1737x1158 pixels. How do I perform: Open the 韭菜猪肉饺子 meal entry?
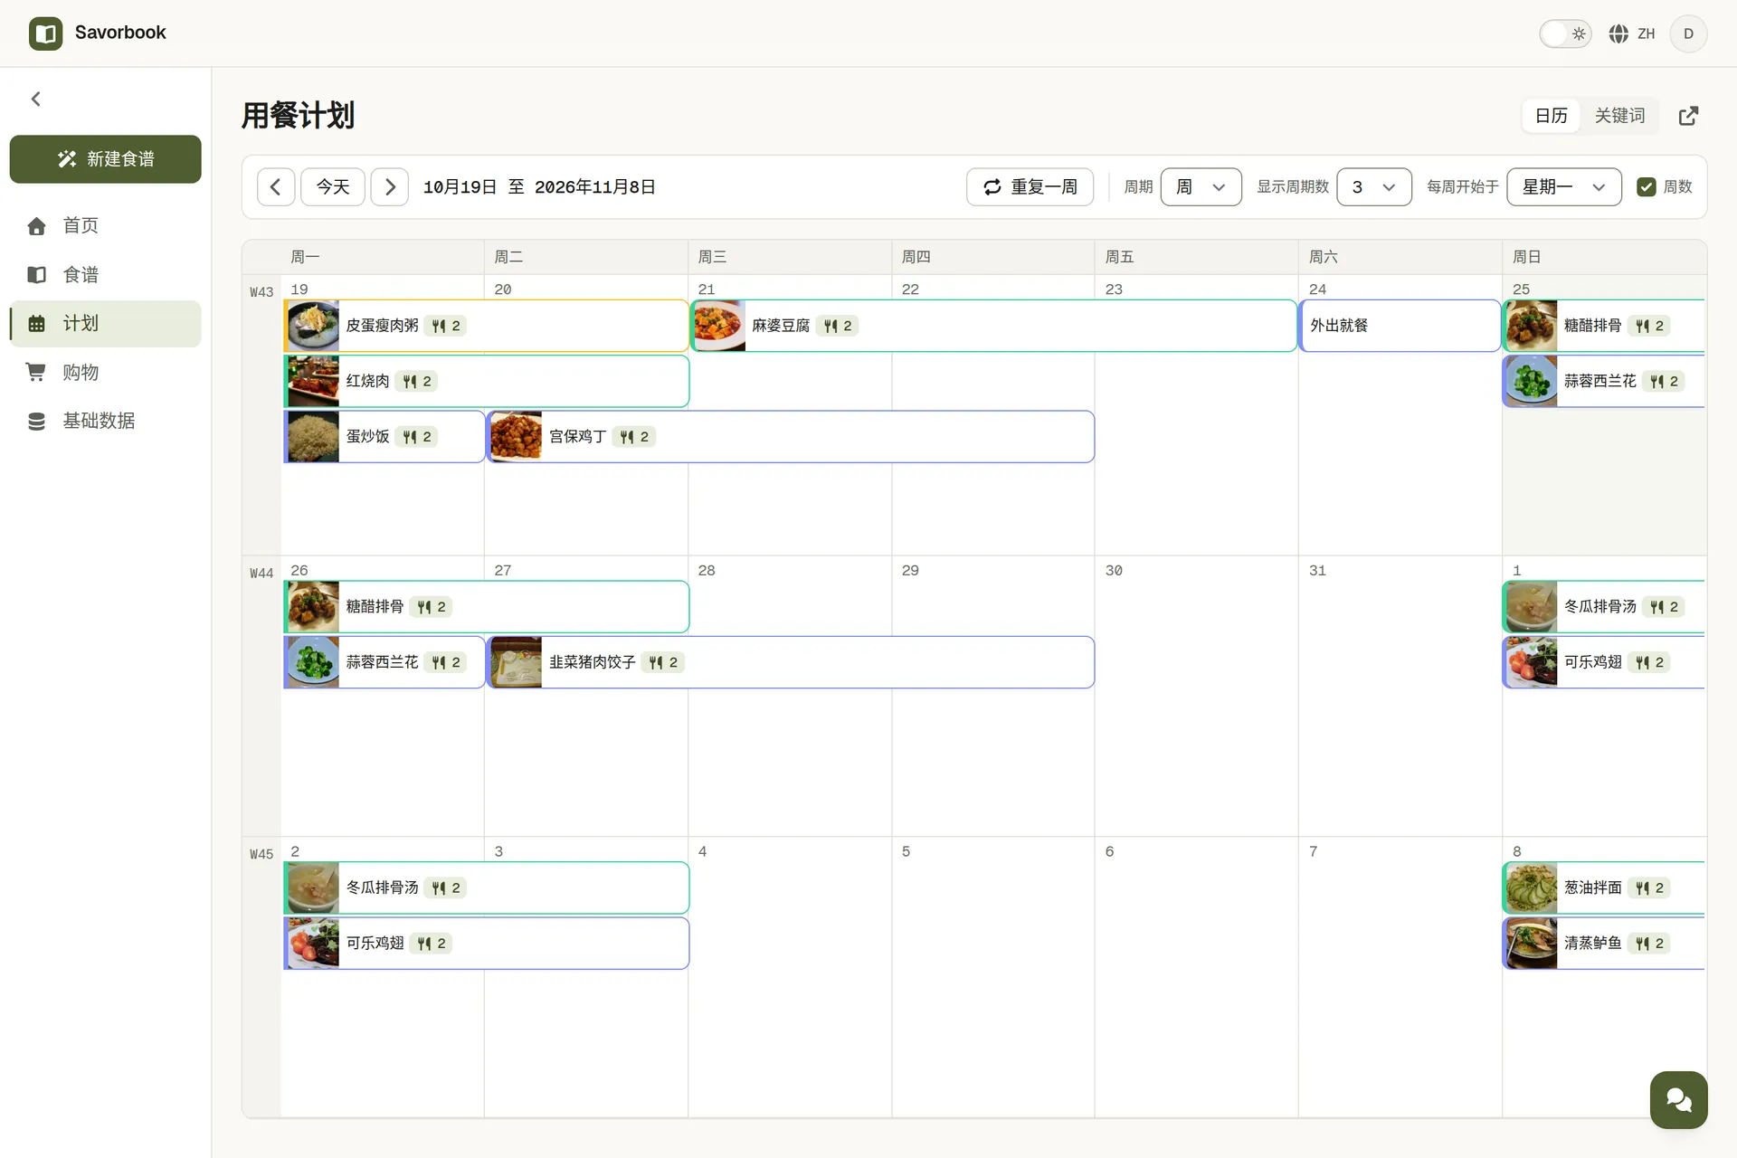[791, 662]
